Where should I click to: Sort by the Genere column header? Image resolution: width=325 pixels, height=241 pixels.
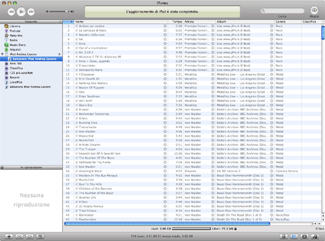[x=288, y=21]
